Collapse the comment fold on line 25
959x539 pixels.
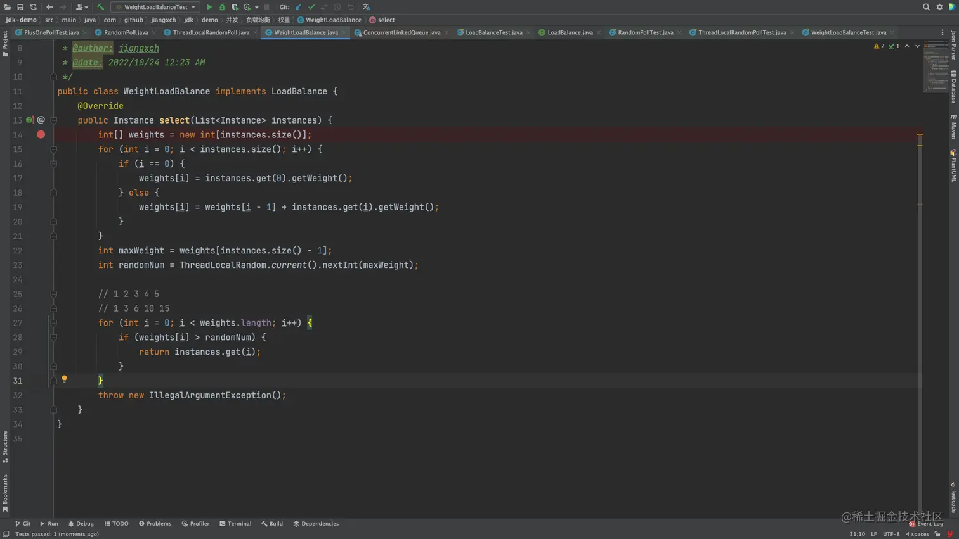tap(54, 295)
